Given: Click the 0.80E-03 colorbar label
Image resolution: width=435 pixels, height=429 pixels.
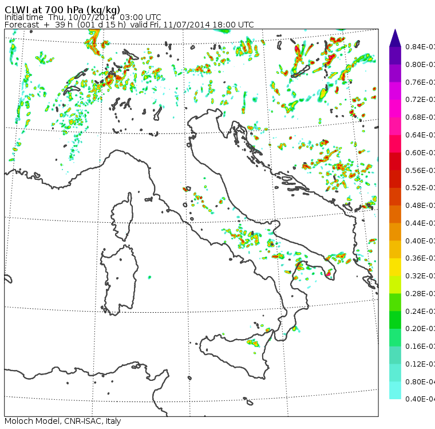Looking at the screenshot, I should (420, 64).
